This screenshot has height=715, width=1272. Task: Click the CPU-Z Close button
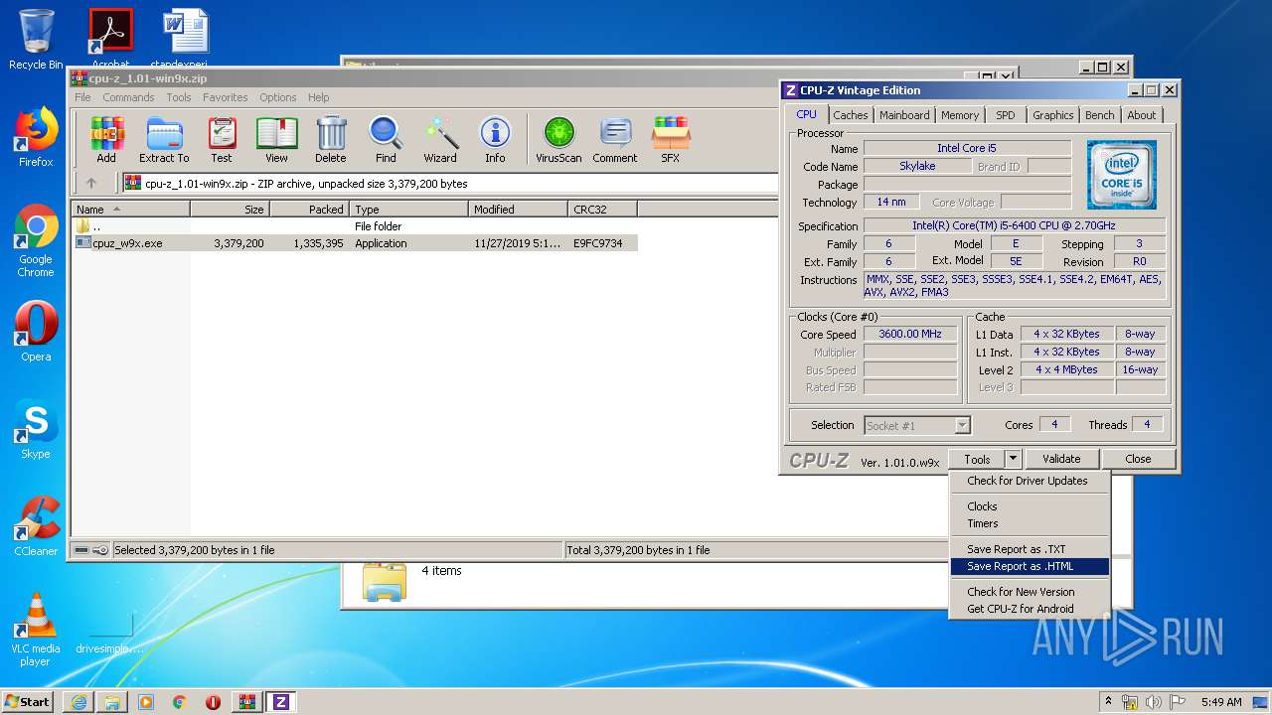(x=1138, y=459)
